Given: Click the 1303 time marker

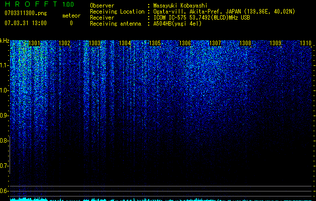Looking at the screenshot, I should click(x=95, y=43).
